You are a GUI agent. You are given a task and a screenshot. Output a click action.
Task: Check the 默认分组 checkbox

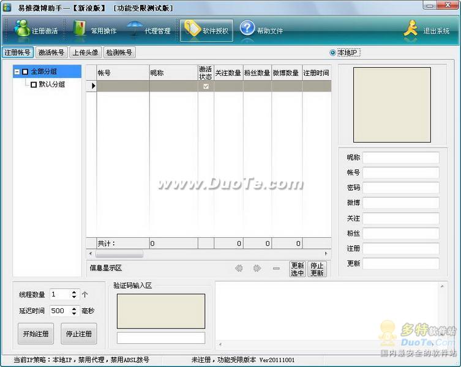[34, 84]
